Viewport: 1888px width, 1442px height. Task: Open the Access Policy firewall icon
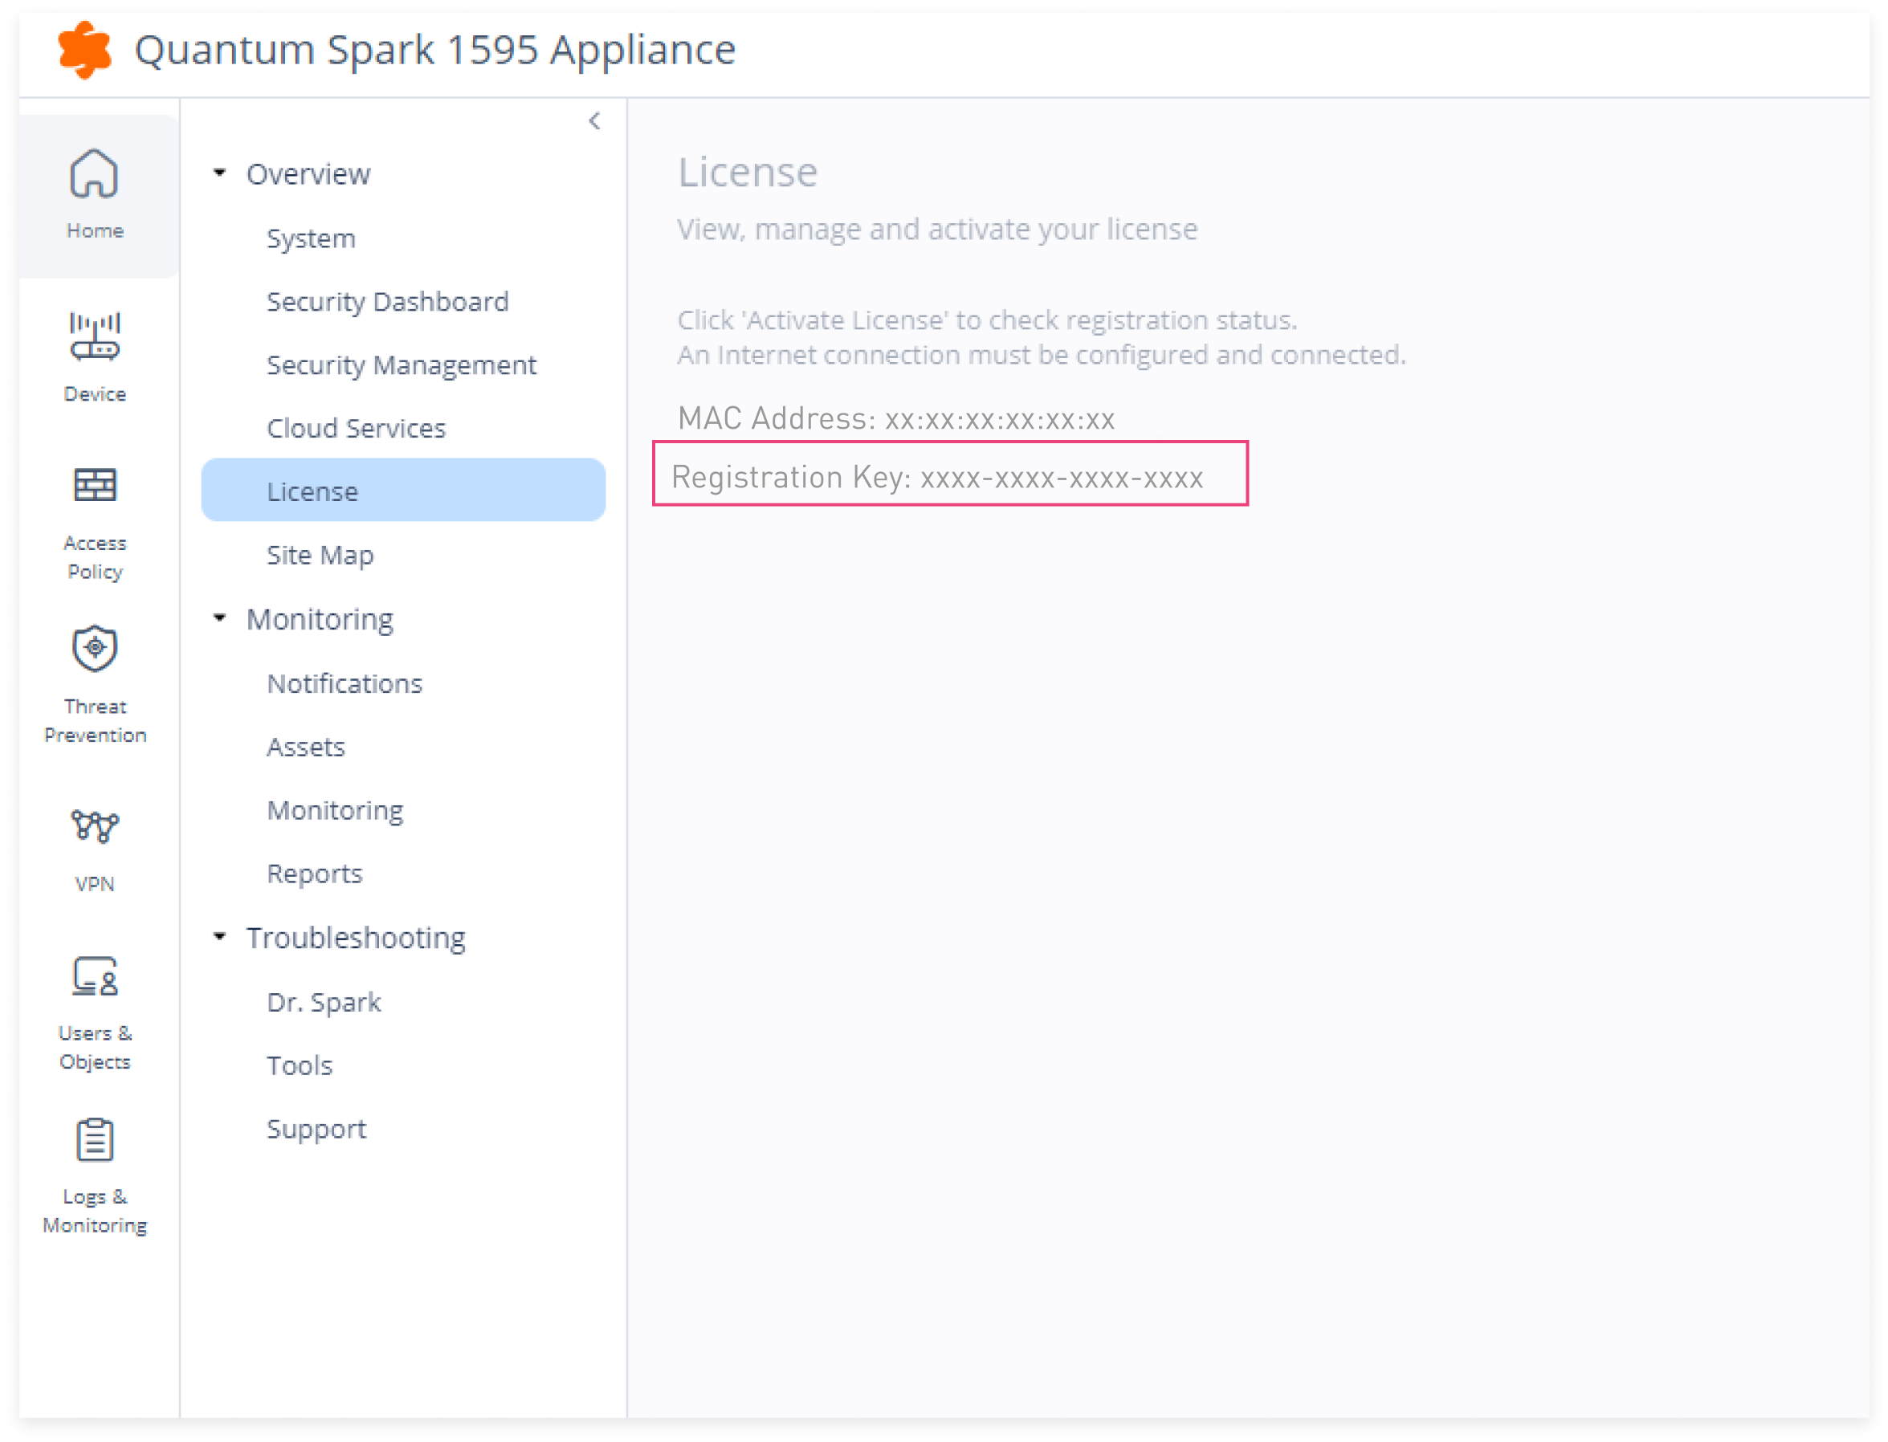95,486
